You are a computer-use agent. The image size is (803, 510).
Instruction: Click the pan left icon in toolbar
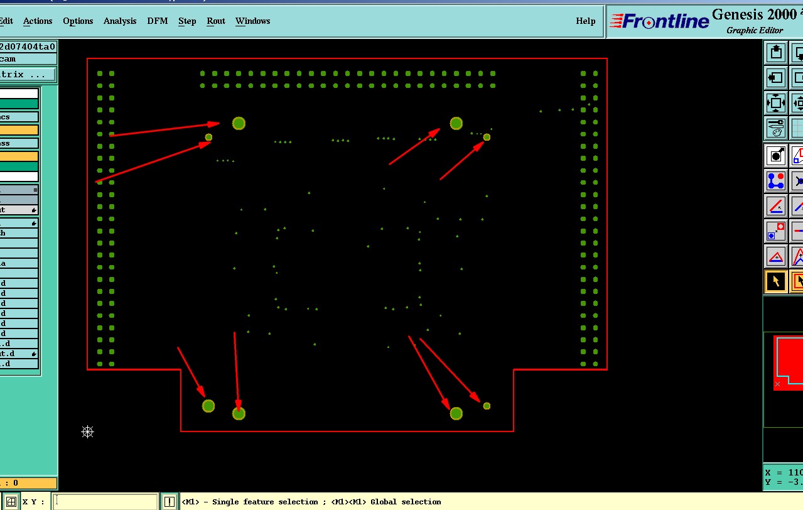[x=776, y=78]
